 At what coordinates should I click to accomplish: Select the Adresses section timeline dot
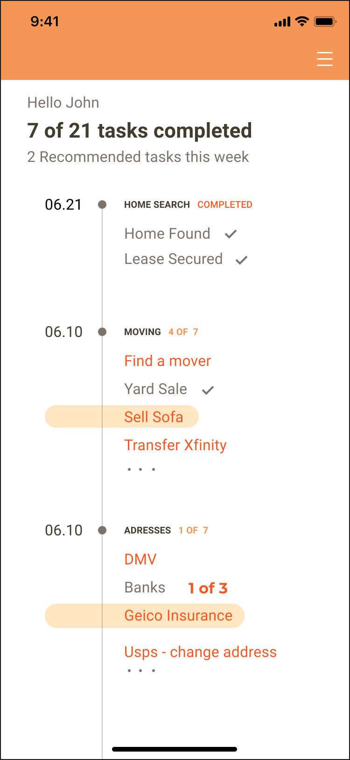click(102, 530)
